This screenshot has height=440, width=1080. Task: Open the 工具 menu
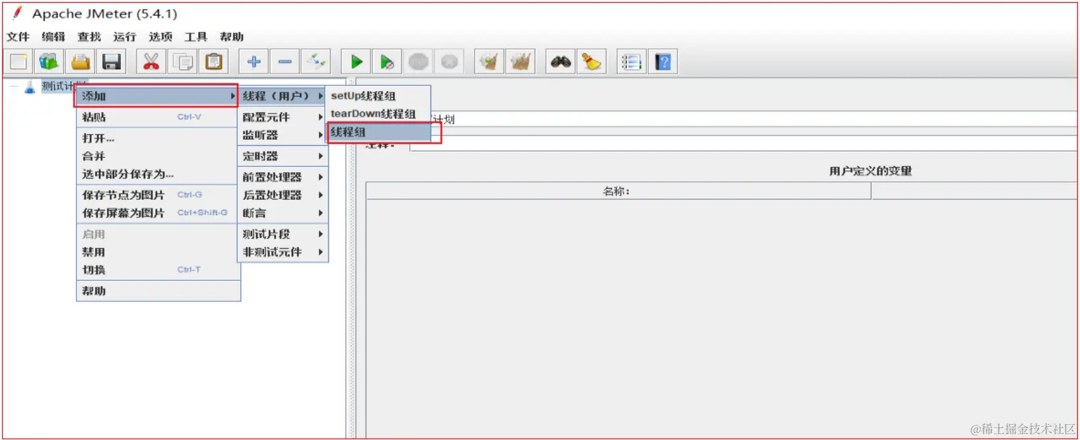[x=196, y=37]
